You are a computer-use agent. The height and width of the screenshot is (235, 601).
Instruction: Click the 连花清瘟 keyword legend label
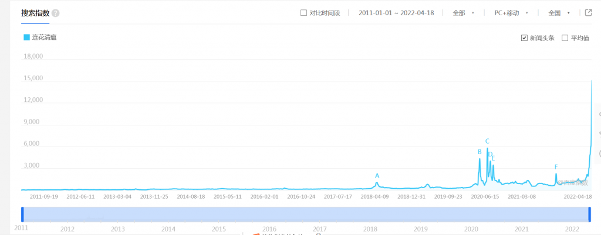point(44,38)
